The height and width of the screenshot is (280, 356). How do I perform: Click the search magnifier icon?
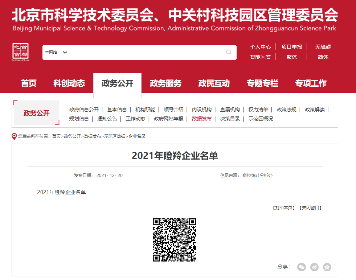point(229,52)
